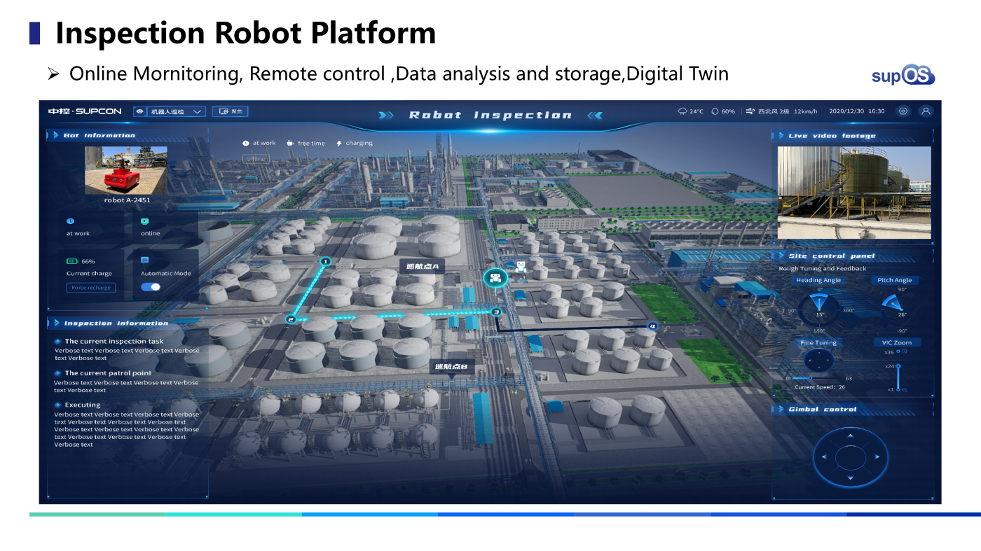Select the Heading Angle tab
This screenshot has height=551, width=981.
(x=818, y=280)
